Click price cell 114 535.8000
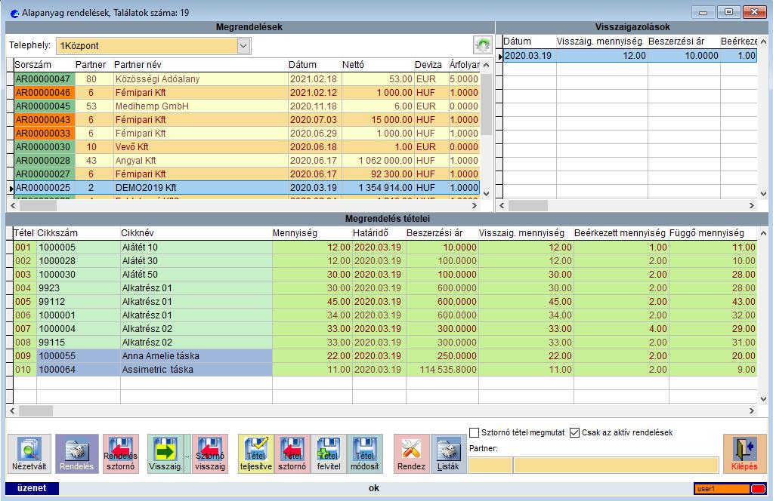The width and height of the screenshot is (773, 501). tap(442, 370)
